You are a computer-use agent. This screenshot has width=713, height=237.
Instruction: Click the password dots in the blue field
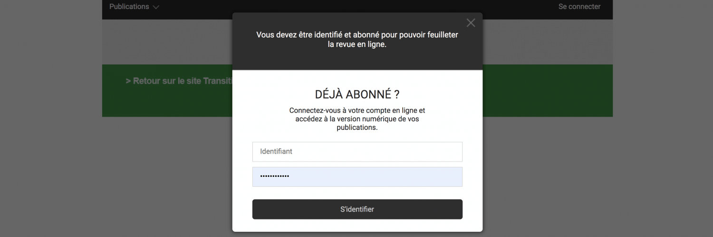tap(274, 177)
